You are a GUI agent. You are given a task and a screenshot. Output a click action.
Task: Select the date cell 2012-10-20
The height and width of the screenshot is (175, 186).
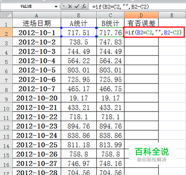(x=37, y=98)
